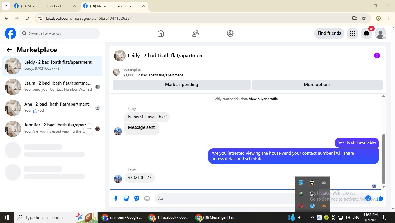
Task: Open View buyer profile link
Action: [x=263, y=99]
